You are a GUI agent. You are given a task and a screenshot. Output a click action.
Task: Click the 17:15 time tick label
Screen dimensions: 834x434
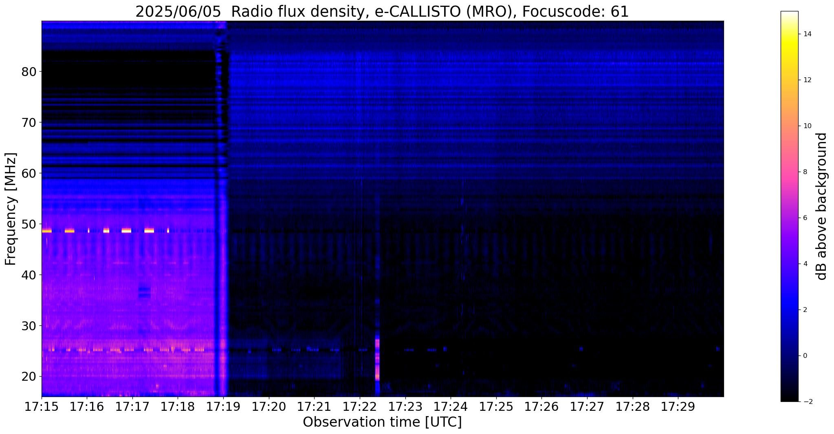pos(42,407)
